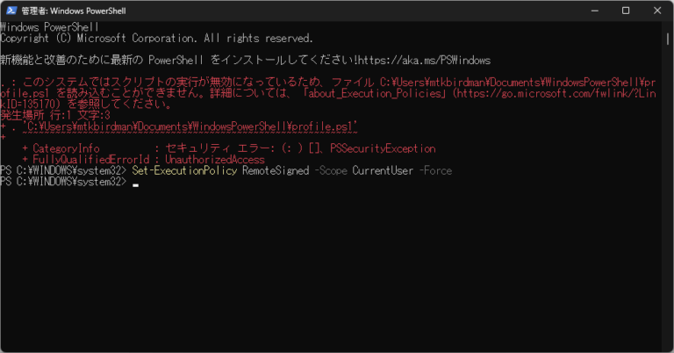Click the Set-ExecutionPolicy command word

[x=184, y=170]
